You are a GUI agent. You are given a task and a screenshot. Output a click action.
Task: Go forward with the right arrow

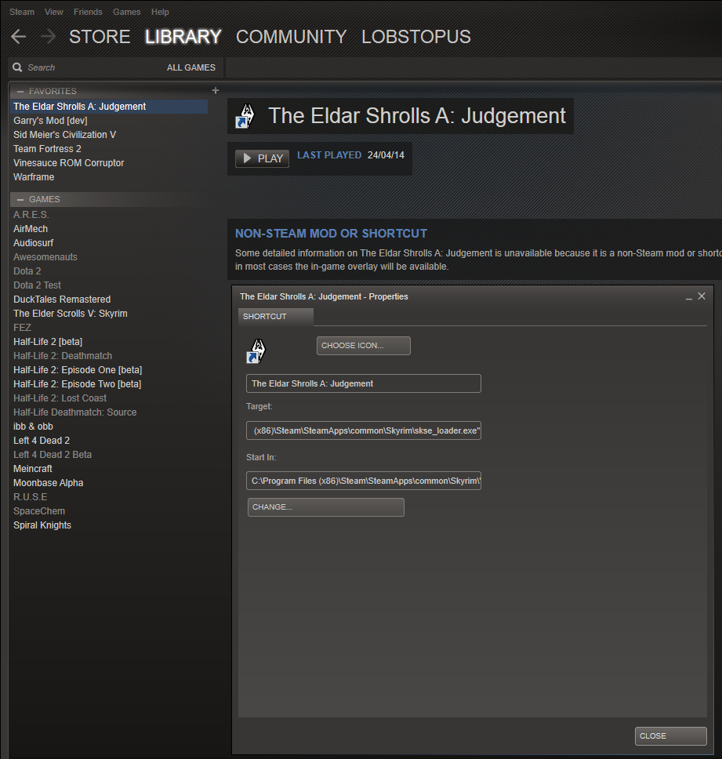48,37
